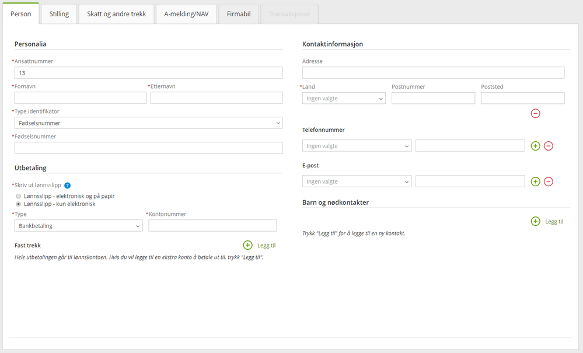Click Legg til link for nødkontakter
583x353 pixels.
pyautogui.click(x=554, y=222)
